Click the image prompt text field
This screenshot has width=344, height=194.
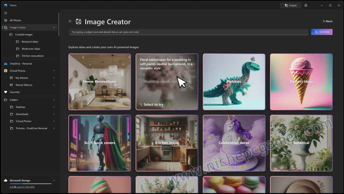189,32
